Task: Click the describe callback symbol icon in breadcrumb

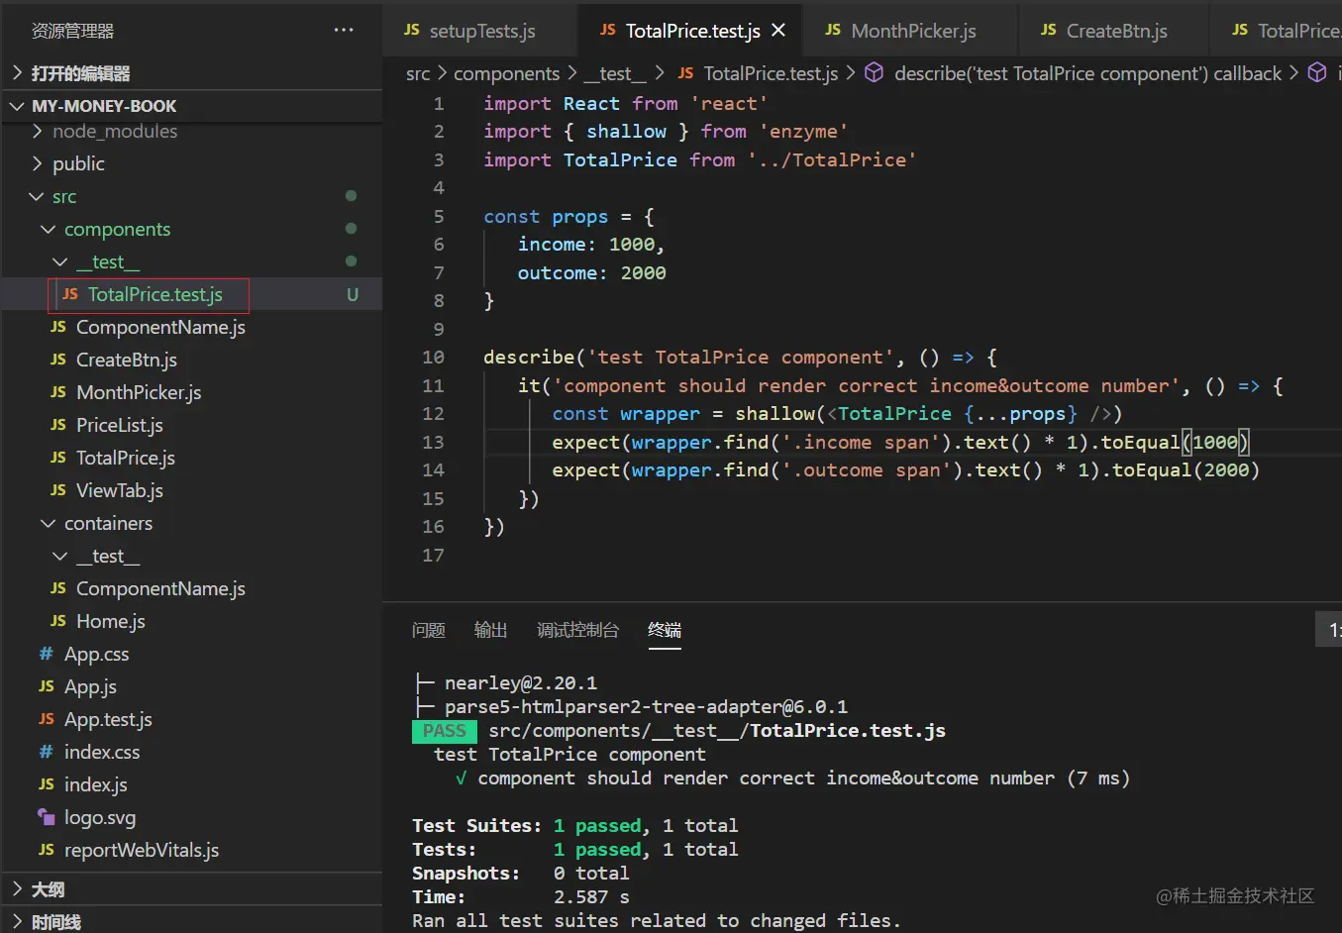Action: click(874, 73)
